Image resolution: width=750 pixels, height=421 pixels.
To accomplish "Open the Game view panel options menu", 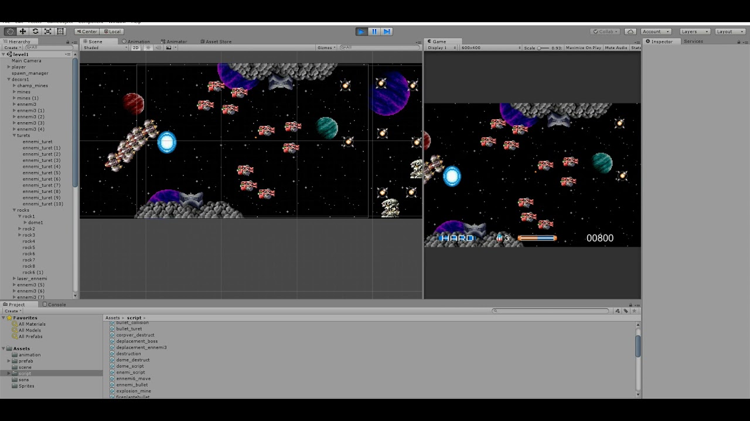I will click(638, 42).
